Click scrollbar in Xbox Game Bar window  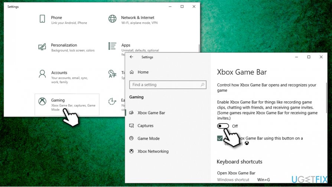[x=326, y=97]
